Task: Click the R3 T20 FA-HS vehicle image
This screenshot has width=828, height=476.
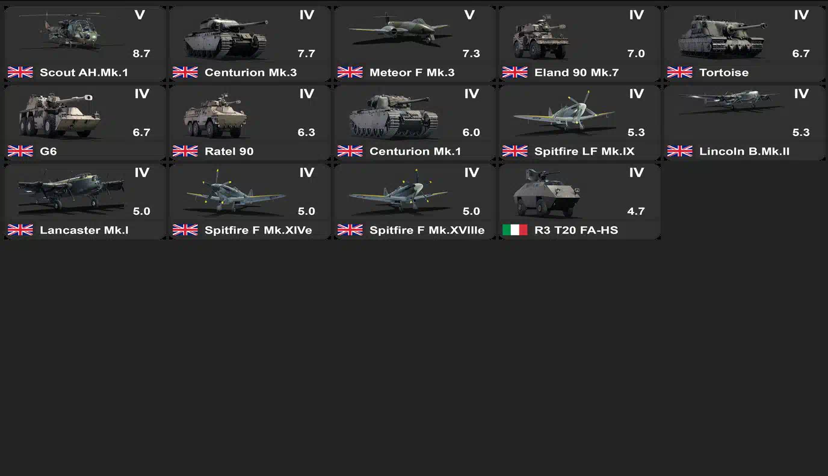Action: 547,194
